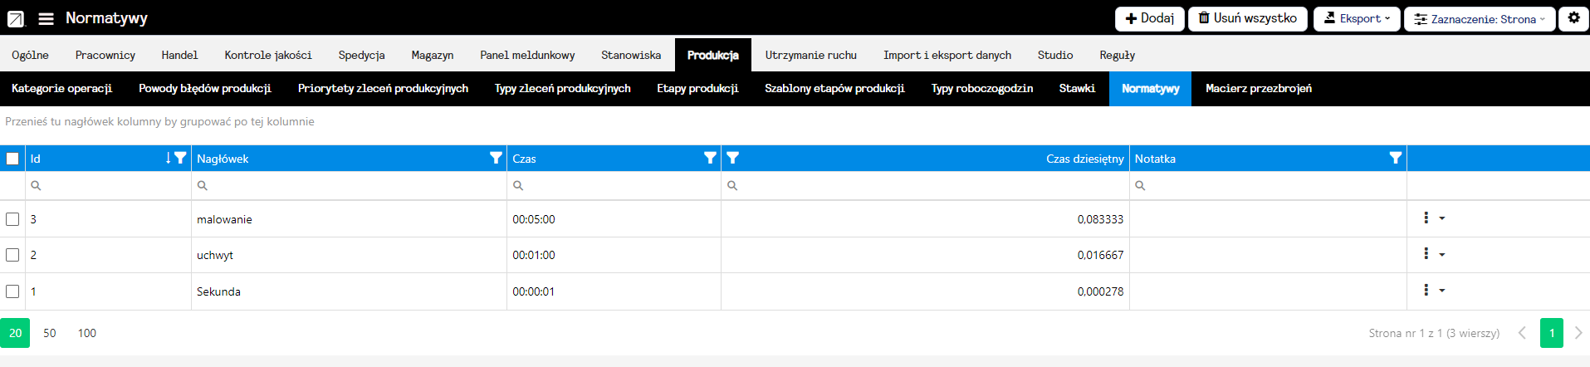Switch to the Magazyn tab
1590x367 pixels.
(x=432, y=55)
